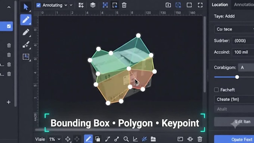254x143 pixels.
Task: Open the Cor tece dropdown
Action: click(234, 29)
